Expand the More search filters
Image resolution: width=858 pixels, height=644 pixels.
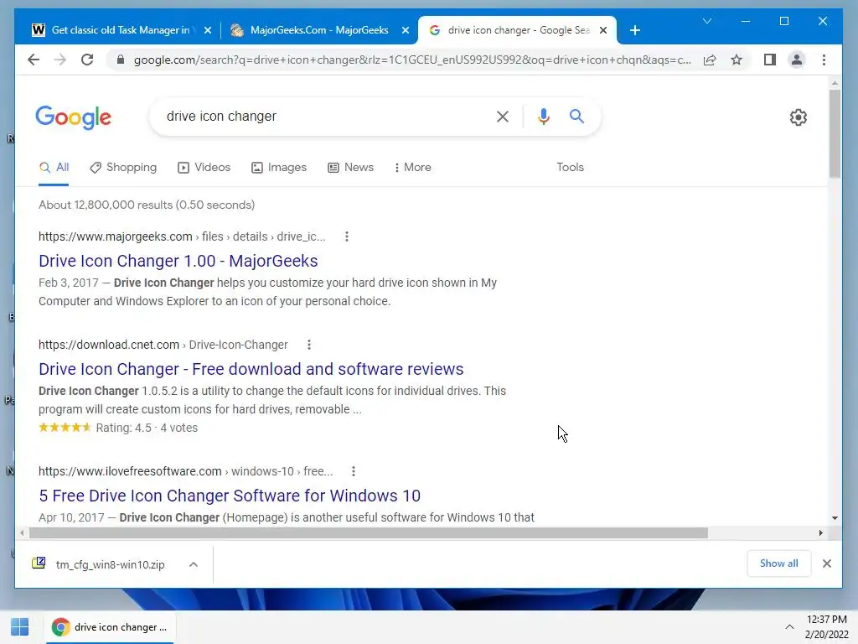tap(412, 168)
